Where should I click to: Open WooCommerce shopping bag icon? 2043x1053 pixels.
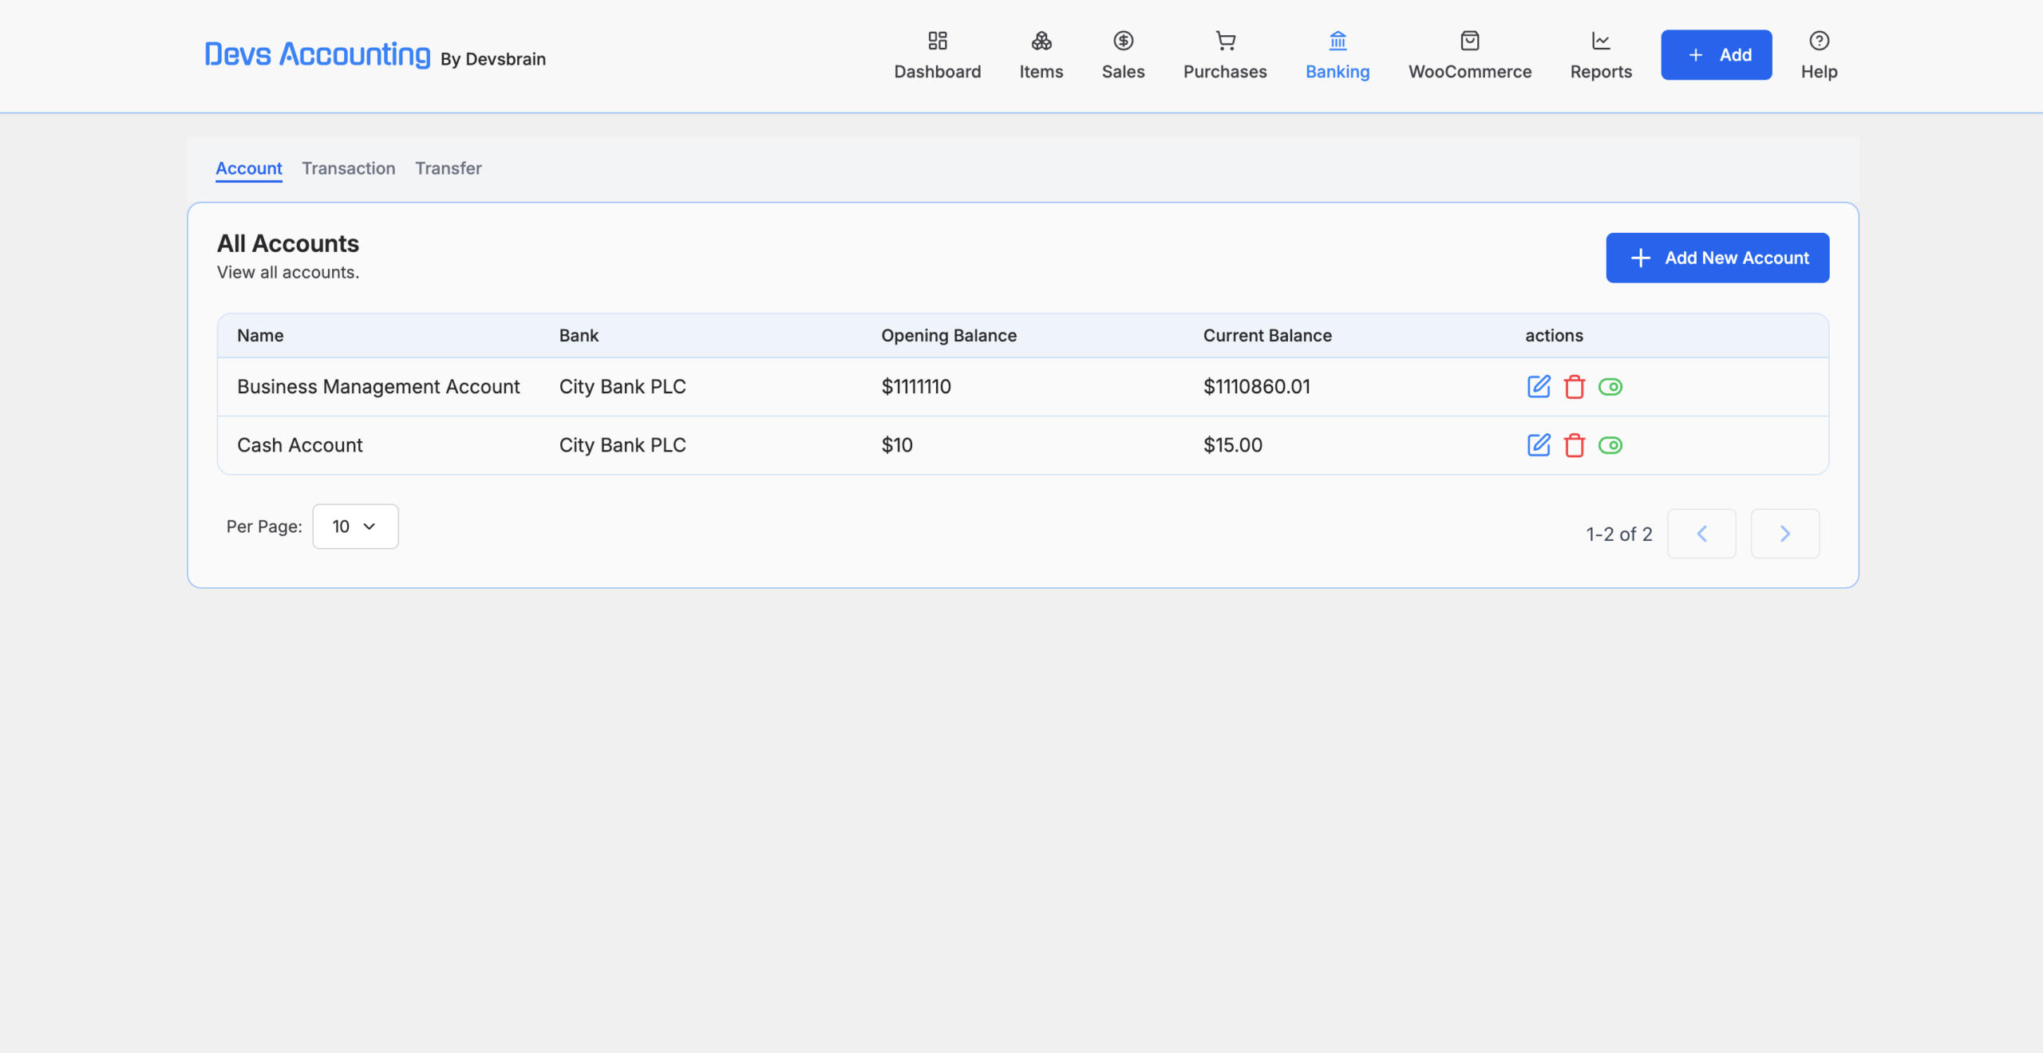(1470, 41)
